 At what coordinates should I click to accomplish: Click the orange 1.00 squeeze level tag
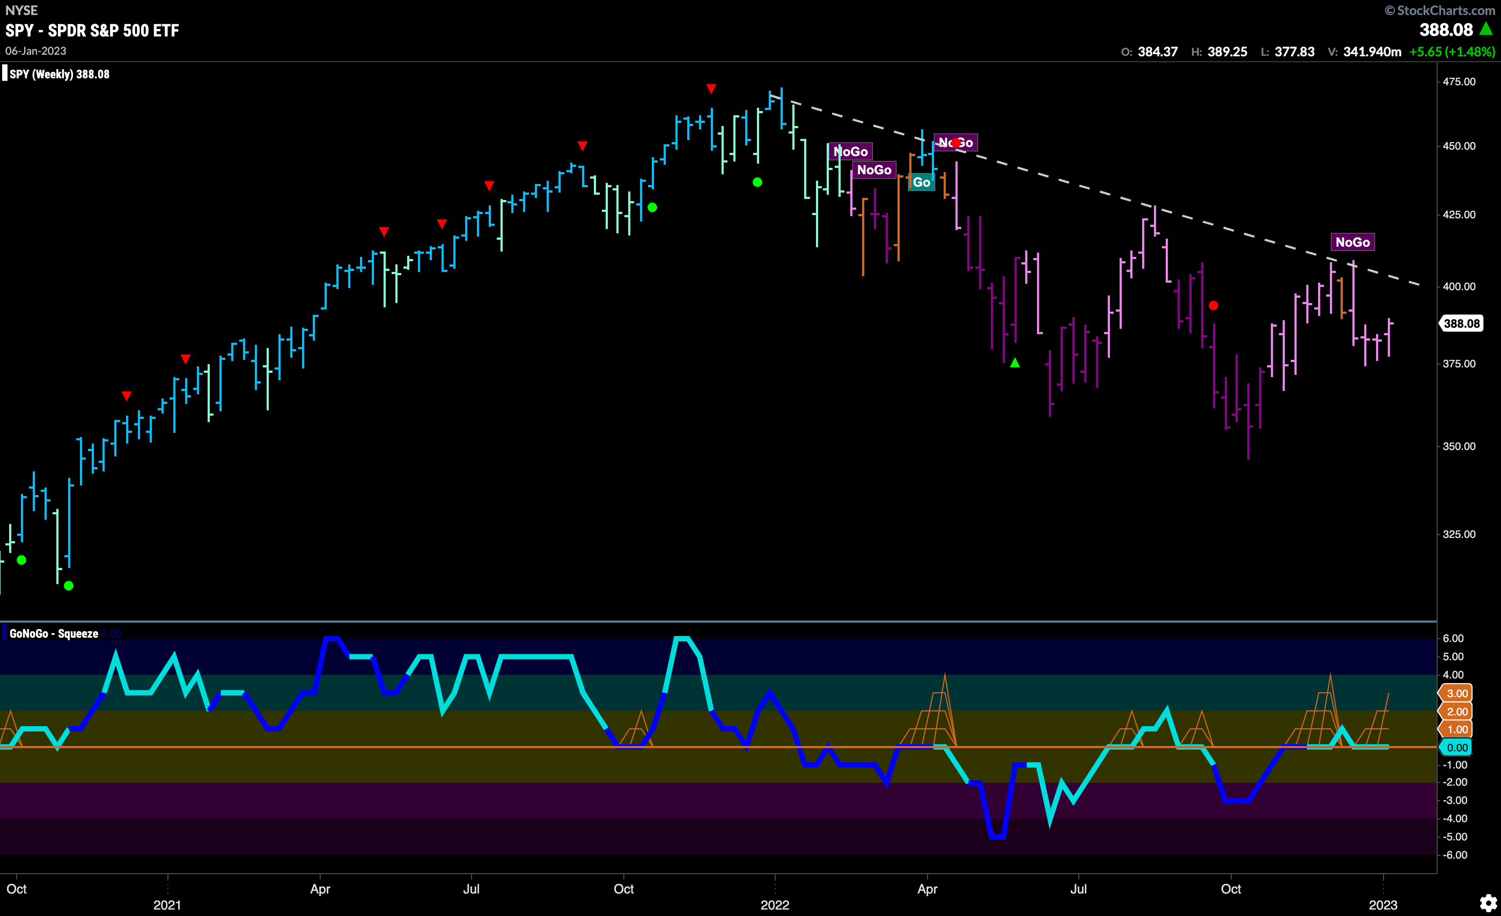click(x=1456, y=729)
